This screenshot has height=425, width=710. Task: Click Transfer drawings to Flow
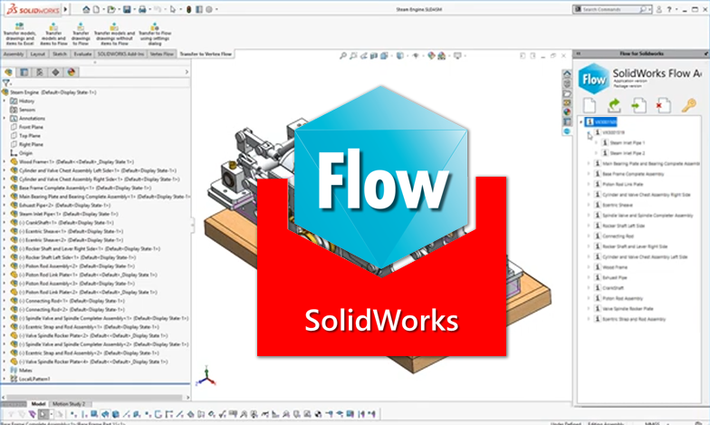[81, 34]
